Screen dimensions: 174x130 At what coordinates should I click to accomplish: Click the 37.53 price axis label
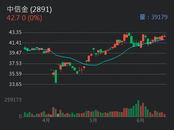coord(15,63)
